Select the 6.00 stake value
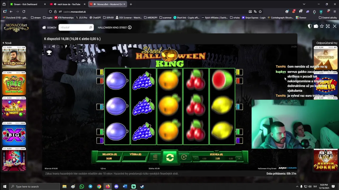This screenshot has height=190, width=339. coord(231,159)
